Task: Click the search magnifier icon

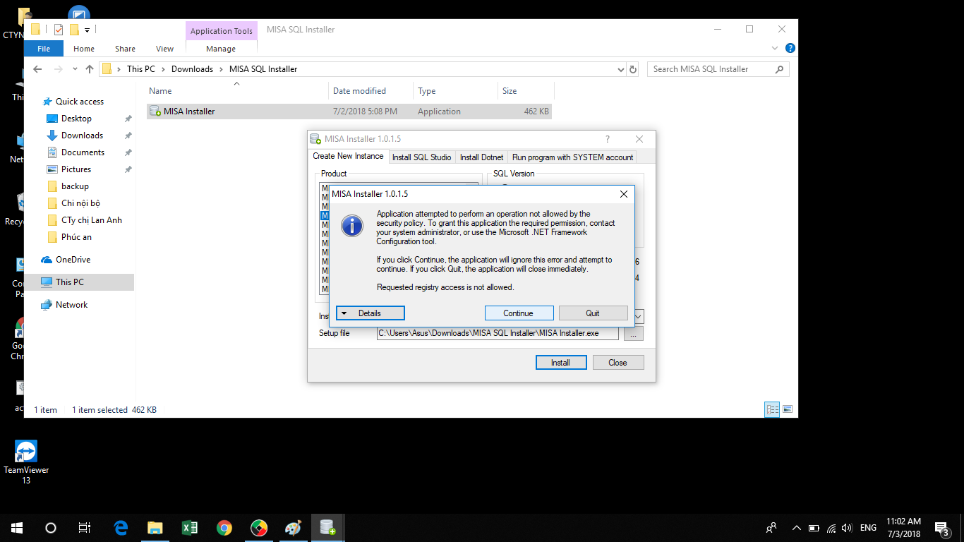Action: (780, 69)
